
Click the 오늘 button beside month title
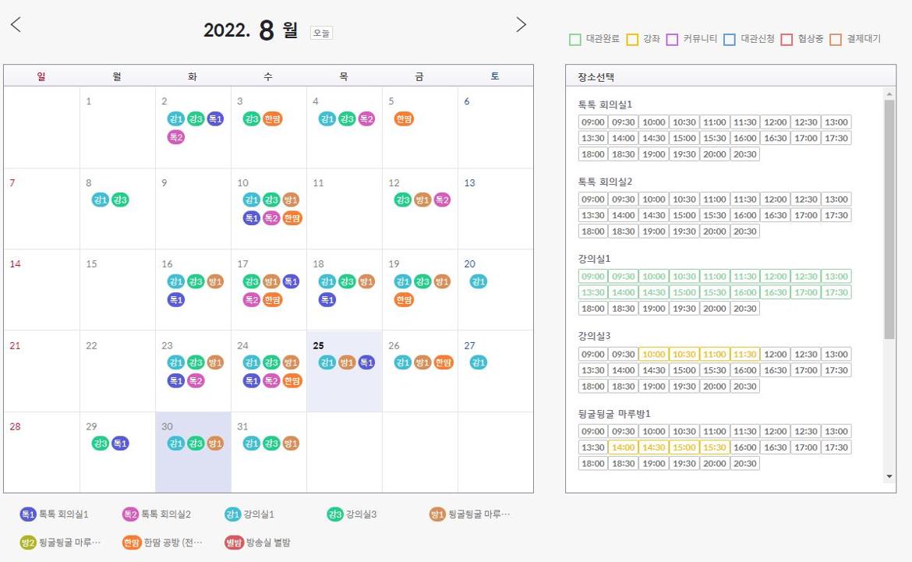(321, 33)
